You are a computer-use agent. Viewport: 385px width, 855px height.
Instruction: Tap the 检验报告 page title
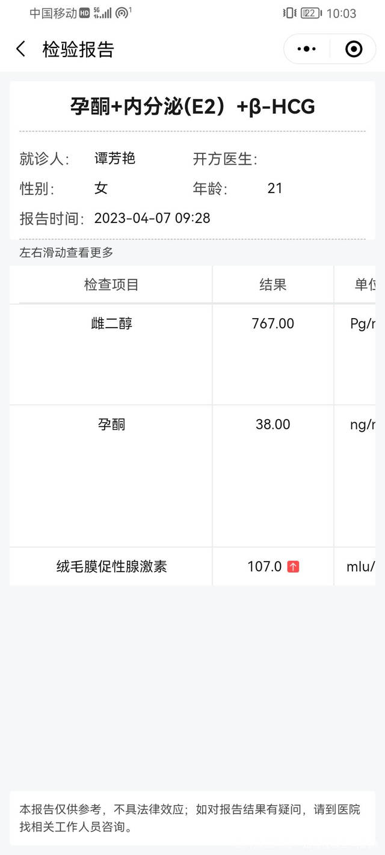pyautogui.click(x=78, y=49)
